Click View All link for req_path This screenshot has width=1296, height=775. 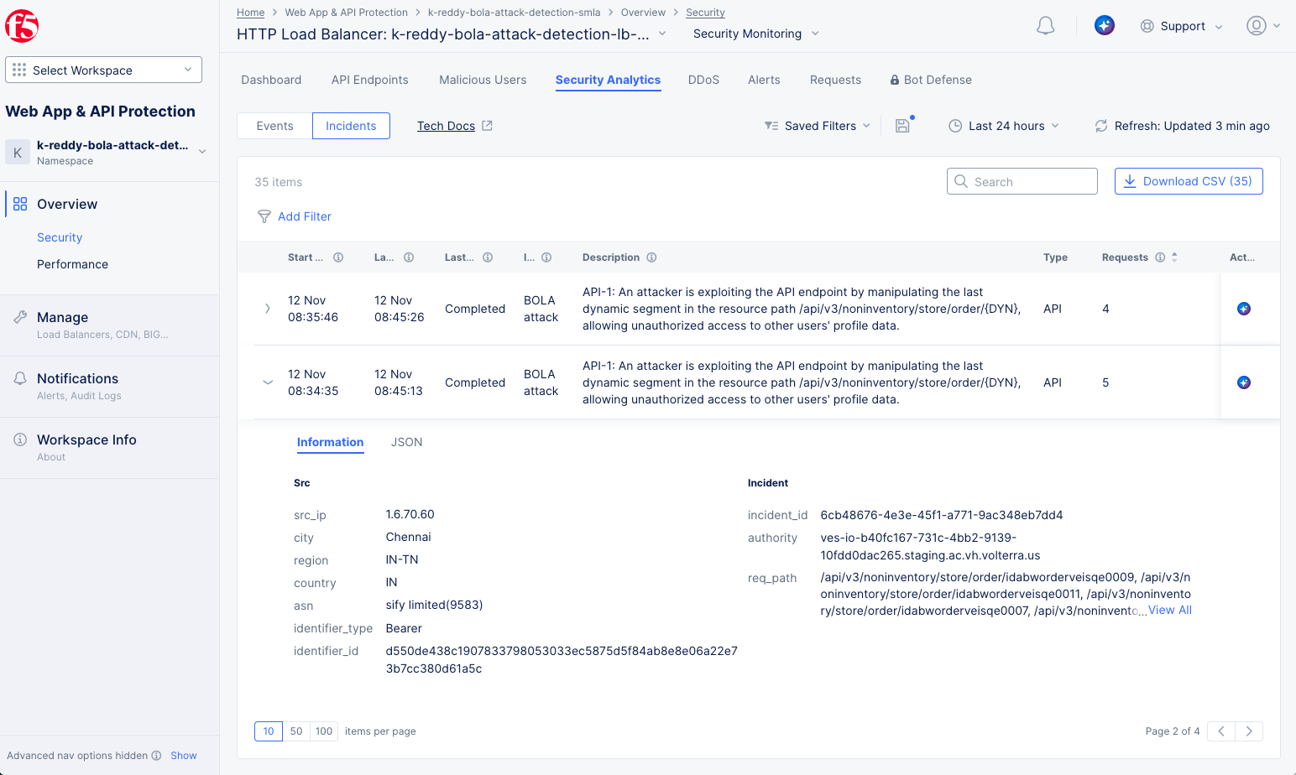tap(1169, 611)
